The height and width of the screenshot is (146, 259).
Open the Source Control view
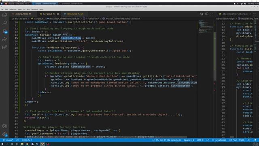point(4,31)
